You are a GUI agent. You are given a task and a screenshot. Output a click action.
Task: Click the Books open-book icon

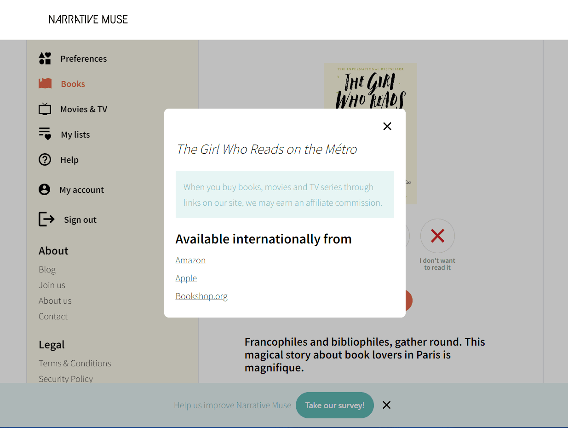point(45,84)
